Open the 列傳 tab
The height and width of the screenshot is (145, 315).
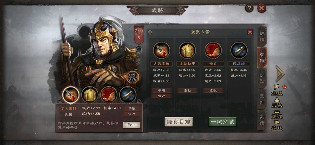(262, 120)
